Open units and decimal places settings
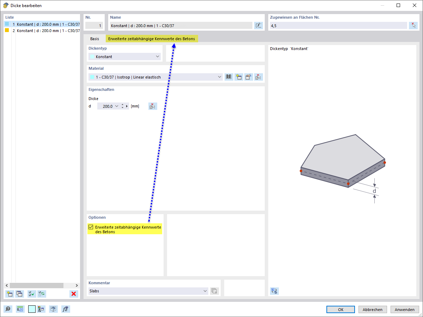Image resolution: width=423 pixels, height=317 pixels. pyautogui.click(x=20, y=309)
